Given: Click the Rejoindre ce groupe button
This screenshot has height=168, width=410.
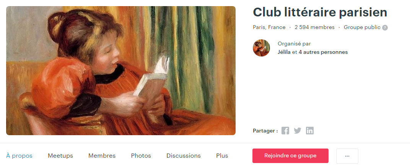Looking at the screenshot, I should [290, 156].
